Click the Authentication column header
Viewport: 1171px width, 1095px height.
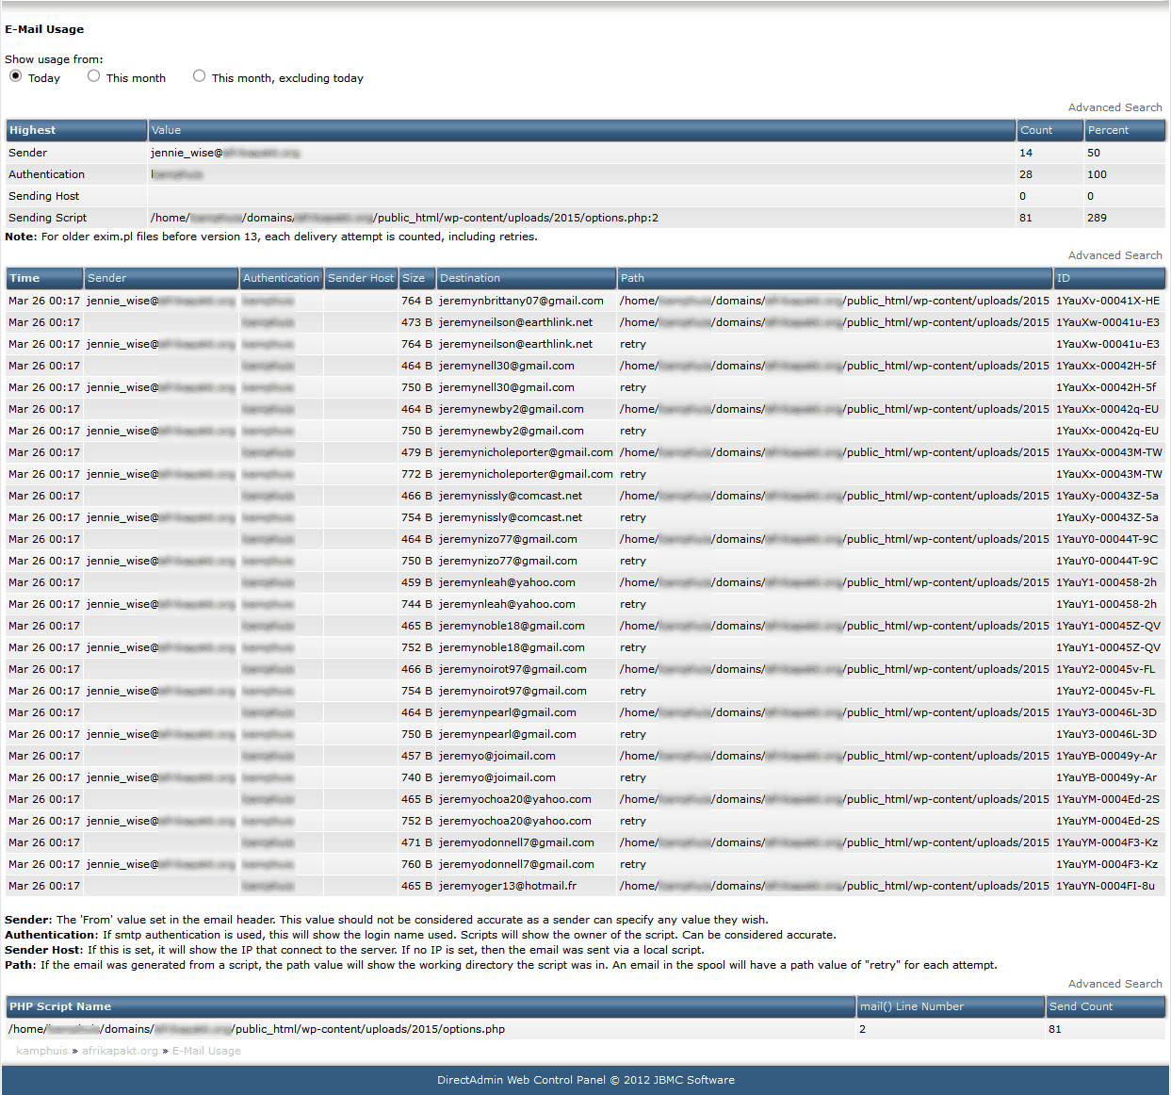281,278
